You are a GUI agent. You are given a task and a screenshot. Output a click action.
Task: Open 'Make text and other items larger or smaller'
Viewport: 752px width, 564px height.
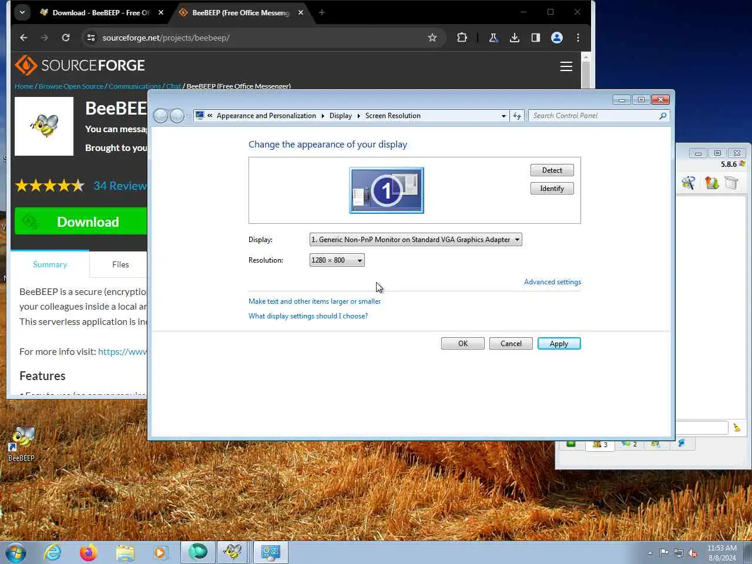tap(314, 301)
